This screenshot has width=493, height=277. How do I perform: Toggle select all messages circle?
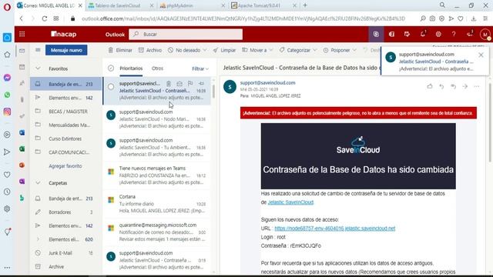tap(111, 68)
